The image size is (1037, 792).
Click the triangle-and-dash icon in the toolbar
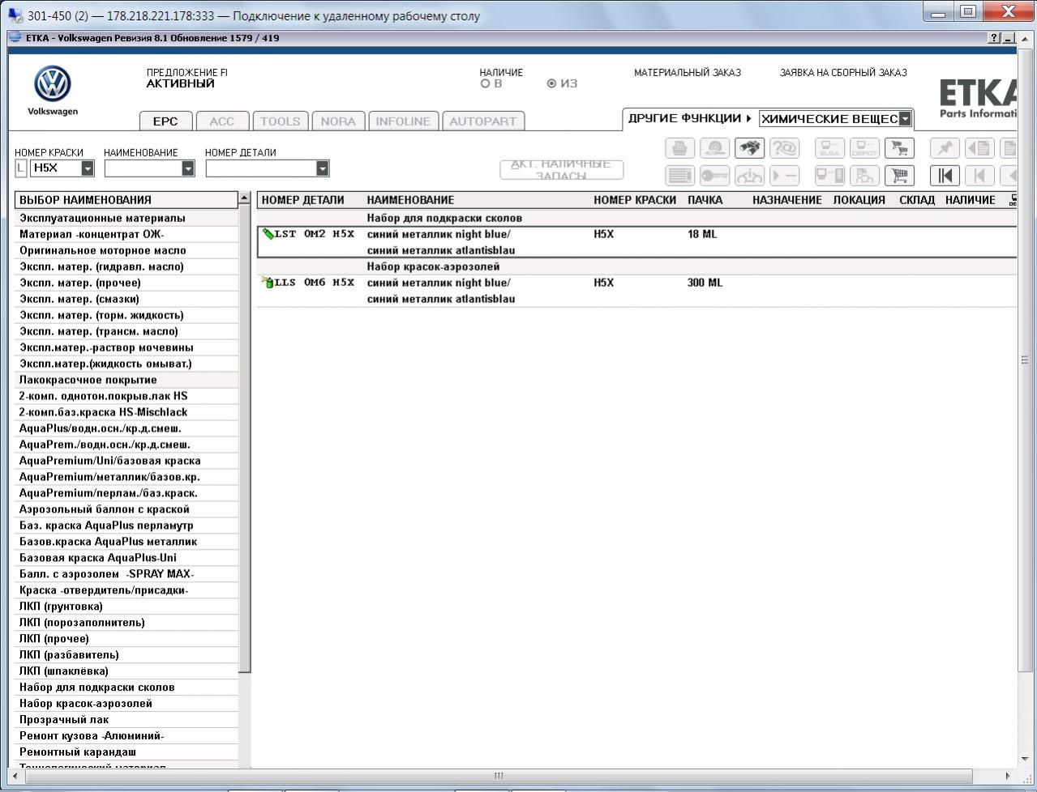pos(784,175)
